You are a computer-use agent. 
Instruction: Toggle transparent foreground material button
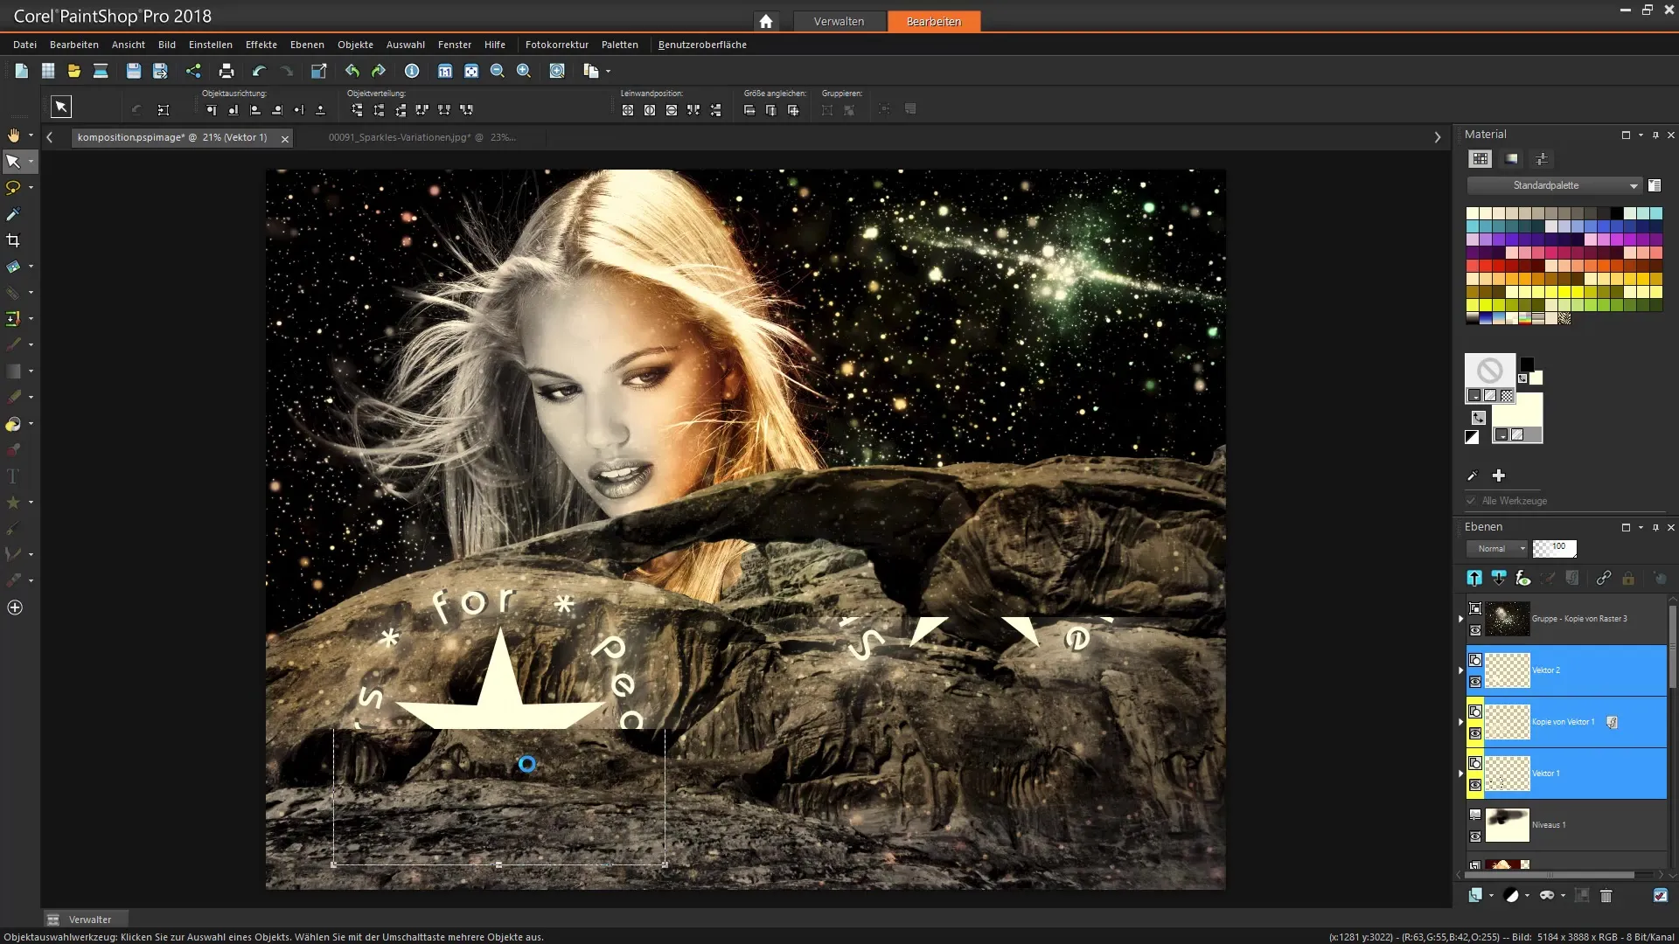[1507, 396]
